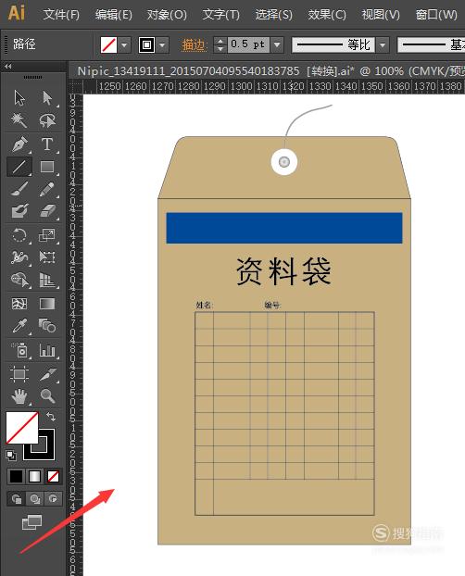The width and height of the screenshot is (465, 576).
Task: Apply solid Color mode button
Action: tap(16, 476)
